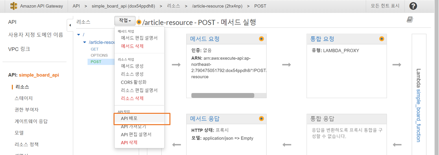The image size is (439, 155).
Task: Click 통합 응답 box heading
Action: coord(322,119)
